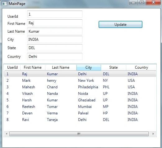Click into the City field containing INDIA
The width and height of the screenshot is (162, 148).
coord(55,39)
